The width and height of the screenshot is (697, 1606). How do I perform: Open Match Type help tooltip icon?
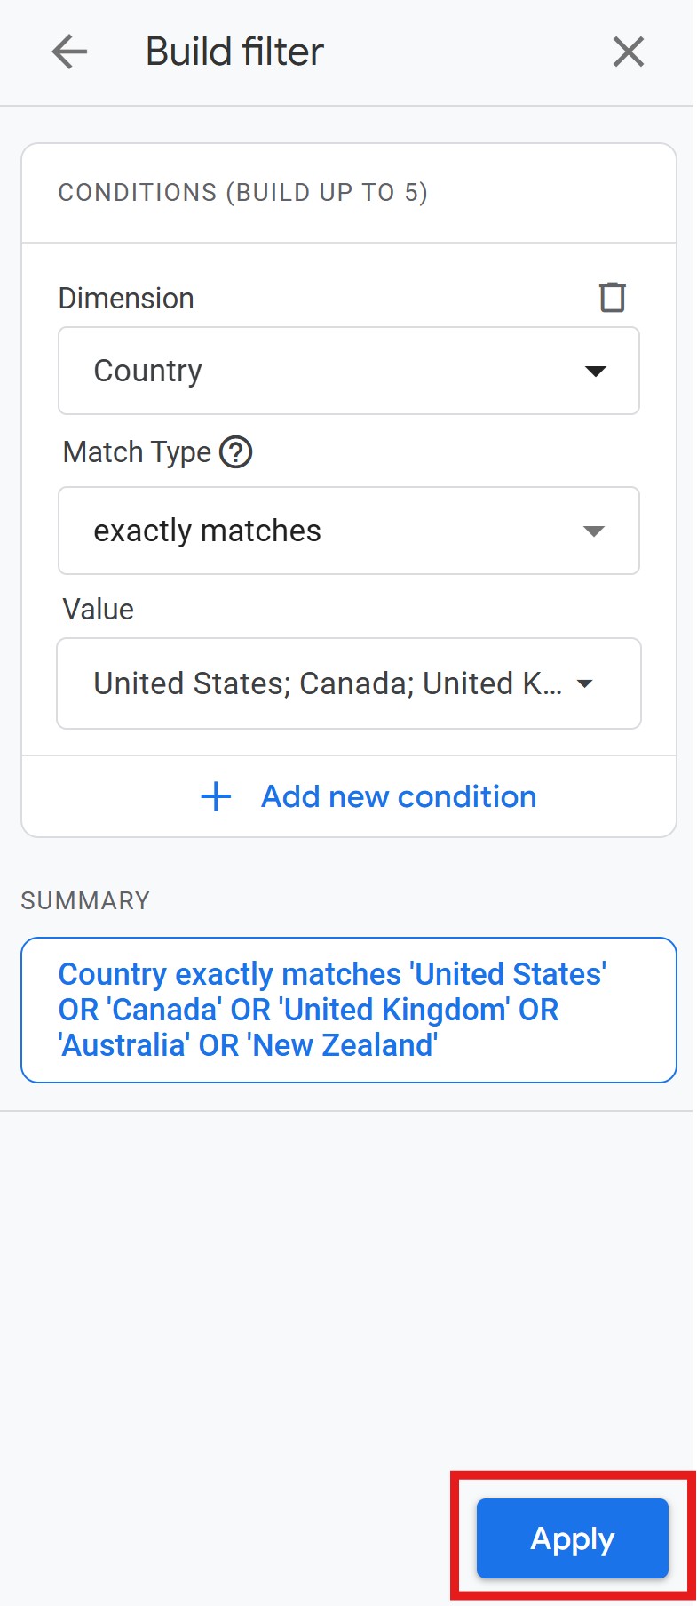pos(236,452)
